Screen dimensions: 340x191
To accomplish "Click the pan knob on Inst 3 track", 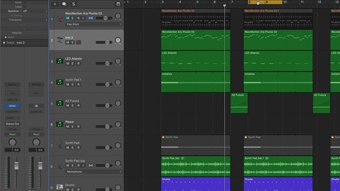I will 118,40.
